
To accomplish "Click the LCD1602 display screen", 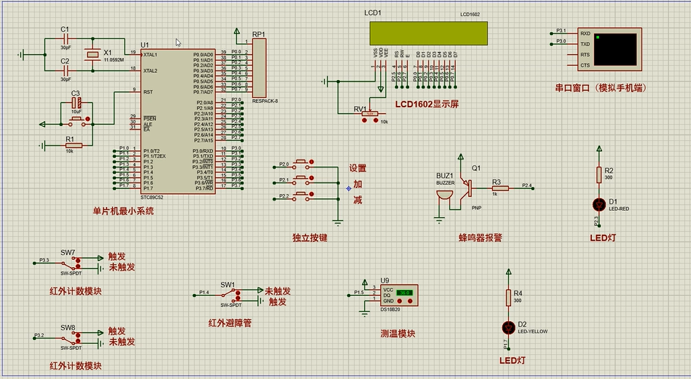I will [427, 32].
